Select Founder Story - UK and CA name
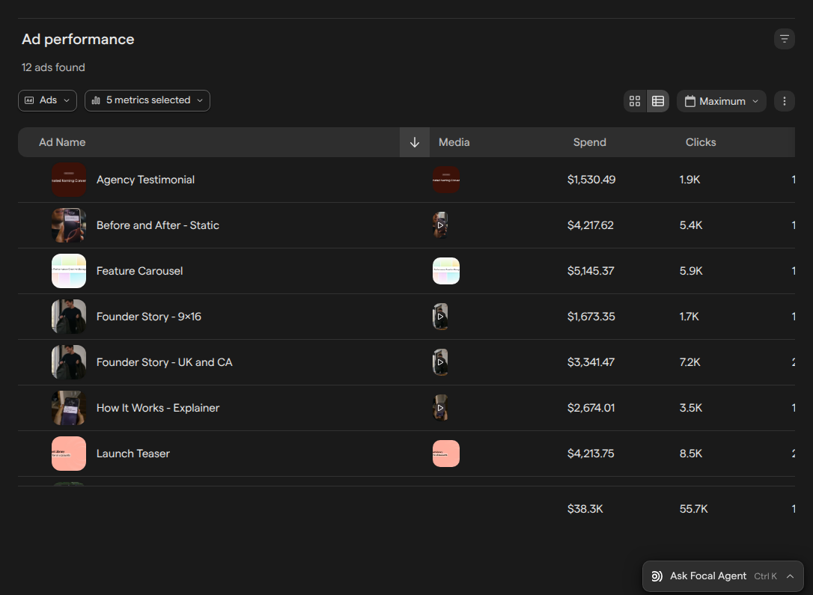The image size is (813, 595). 165,362
